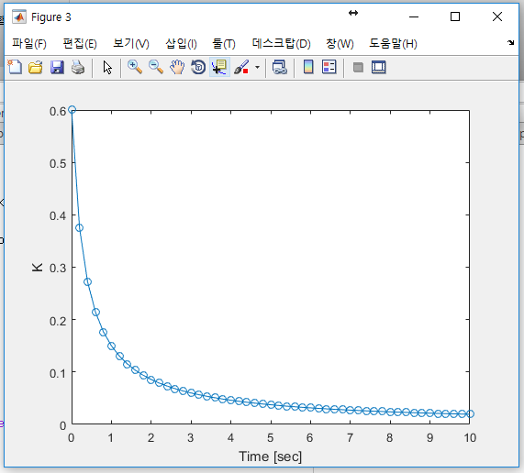Save figure with floppy disk icon
524x473 pixels.
57,67
